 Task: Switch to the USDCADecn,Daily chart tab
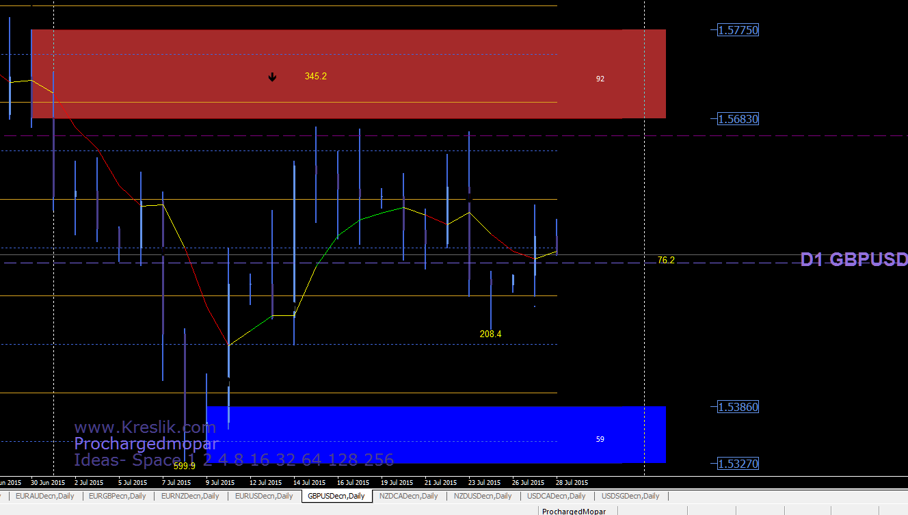click(x=557, y=496)
